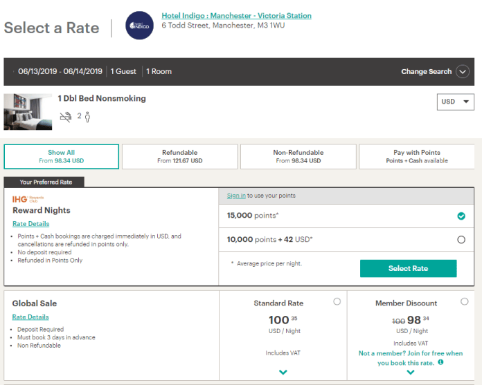Open the room photo thumbnail

tap(28, 112)
